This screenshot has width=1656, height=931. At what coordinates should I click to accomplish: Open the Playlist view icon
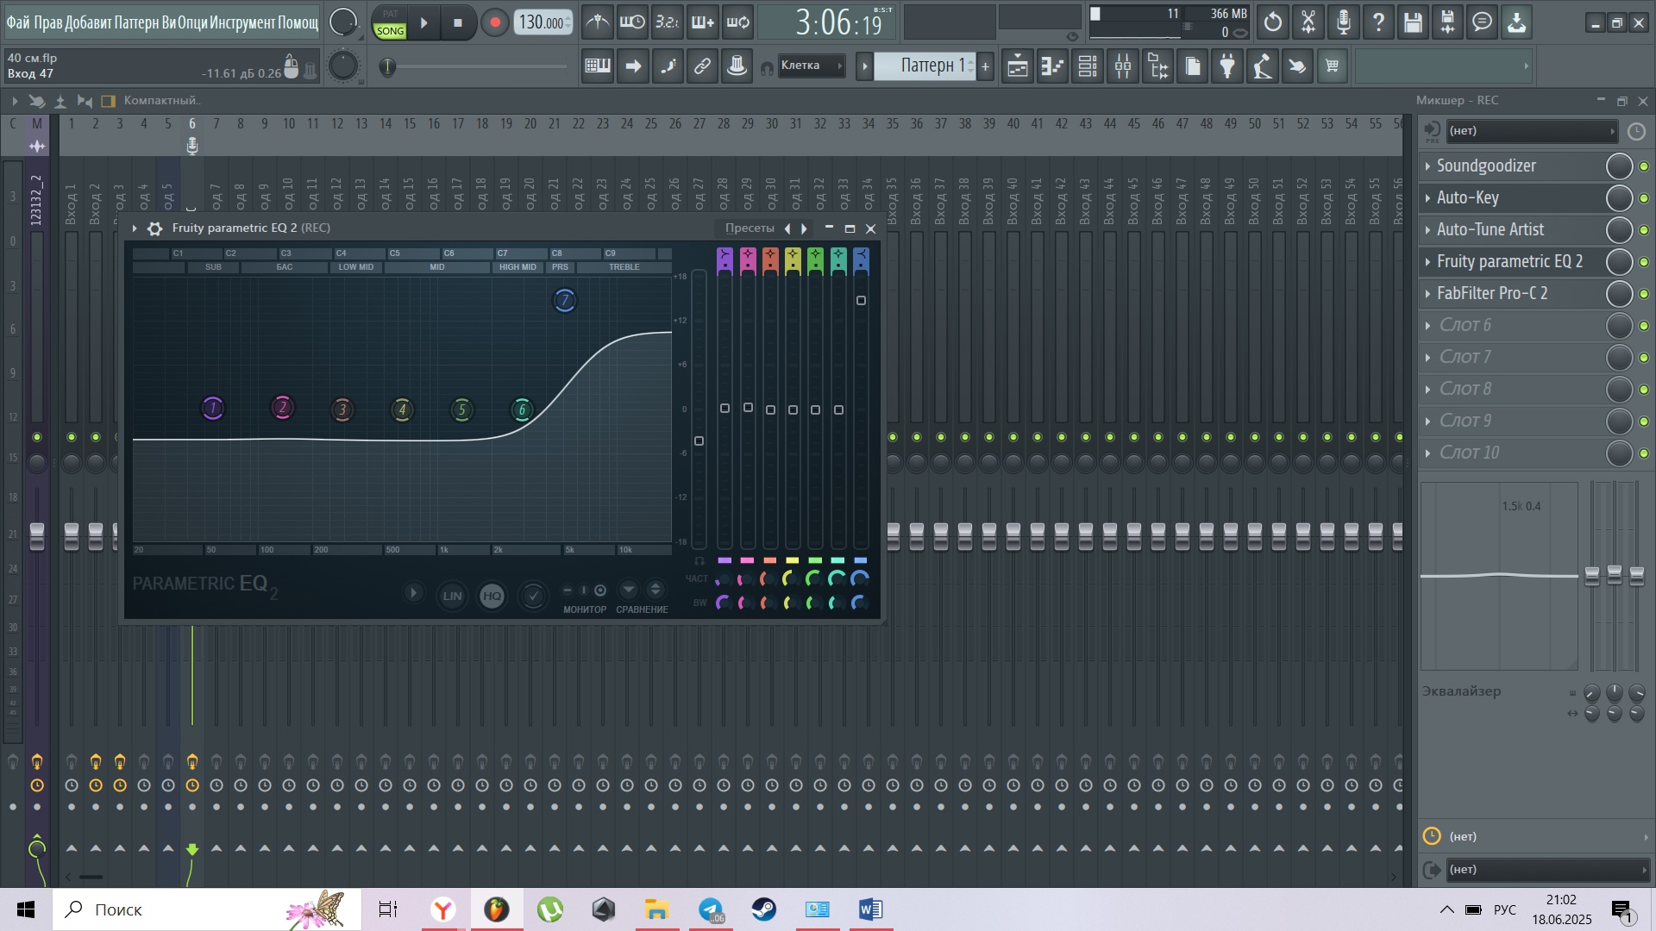tap(1018, 66)
